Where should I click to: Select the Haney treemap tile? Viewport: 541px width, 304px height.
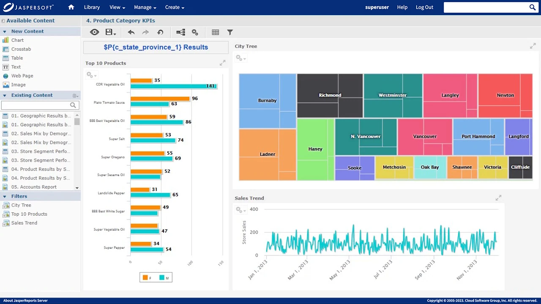315,149
